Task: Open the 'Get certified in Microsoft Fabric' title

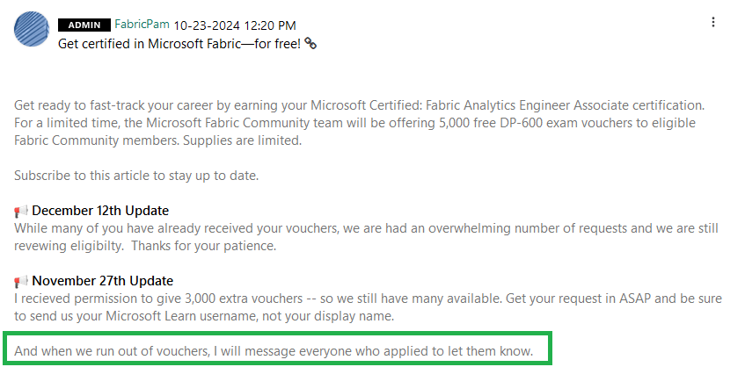Action: (179, 44)
